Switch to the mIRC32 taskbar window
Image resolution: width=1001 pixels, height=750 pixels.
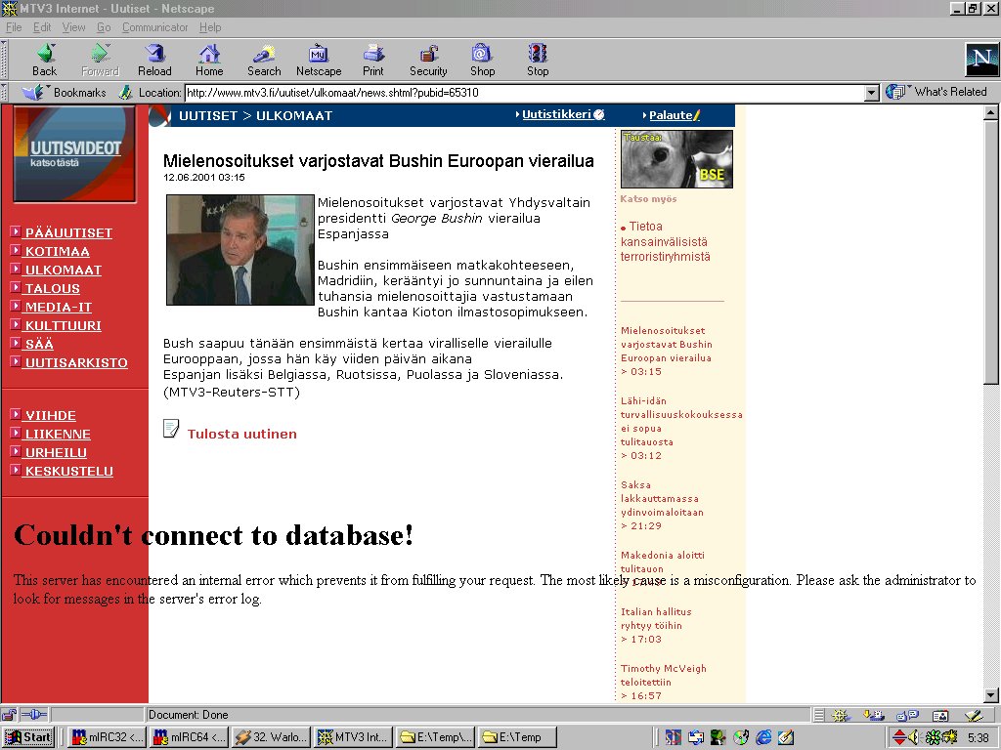108,738
